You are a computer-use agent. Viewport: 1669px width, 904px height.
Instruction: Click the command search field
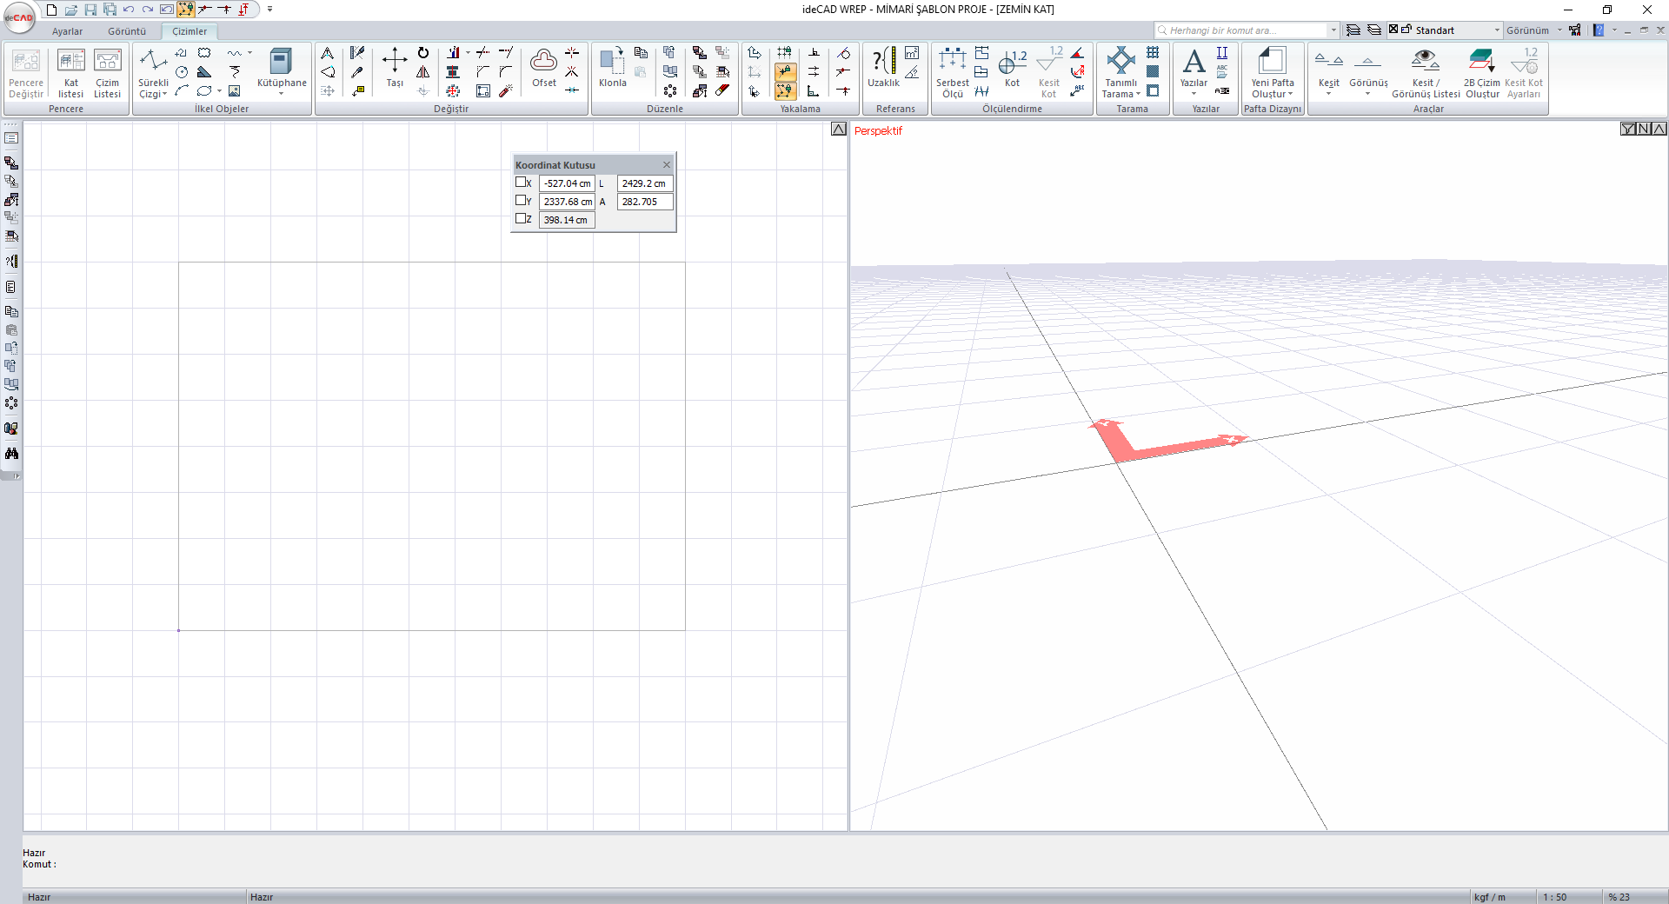[x=1245, y=30]
